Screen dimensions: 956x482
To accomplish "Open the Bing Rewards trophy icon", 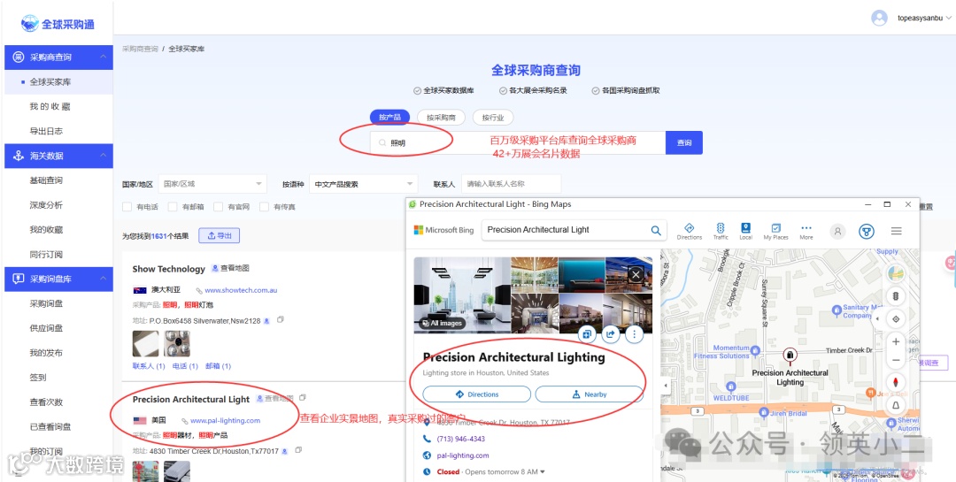I will [x=867, y=231].
